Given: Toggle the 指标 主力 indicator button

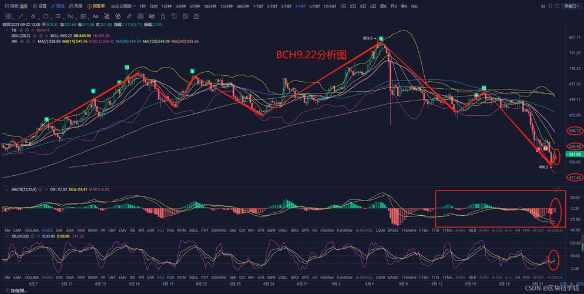Looking at the screenshot, I should point(16,6).
